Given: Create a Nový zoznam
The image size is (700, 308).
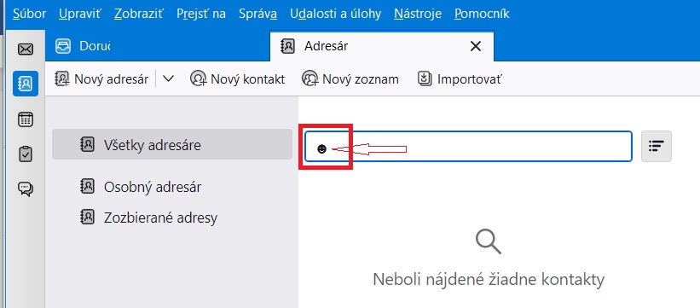Looking at the screenshot, I should point(350,79).
